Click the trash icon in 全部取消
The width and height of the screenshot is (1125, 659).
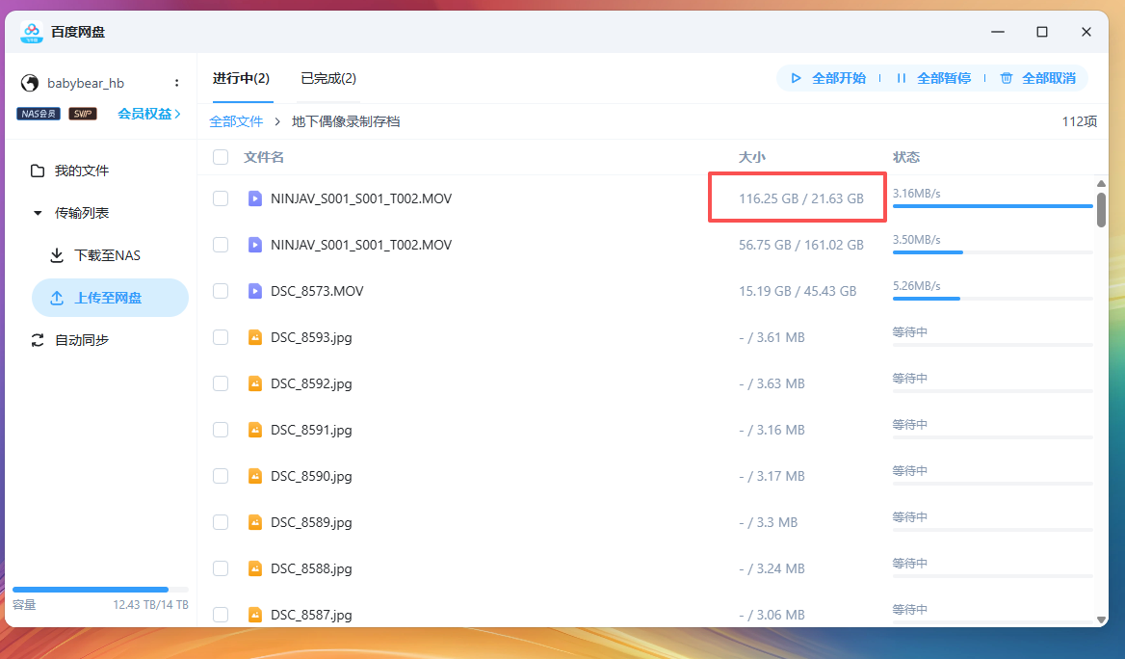(1006, 78)
